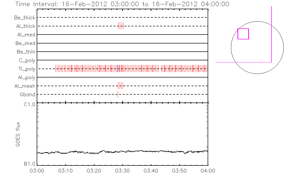Screen dimensions: 308x179
Task: Select the Be_thick filter label
Action: [x=25, y=18]
